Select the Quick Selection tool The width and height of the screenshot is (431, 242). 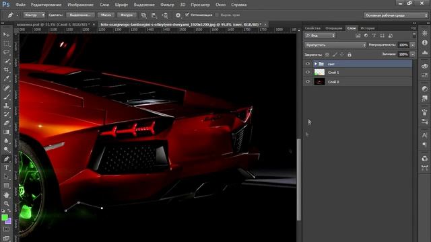tap(6, 61)
